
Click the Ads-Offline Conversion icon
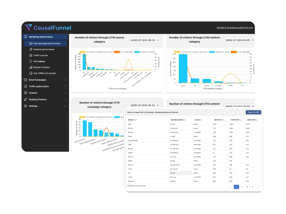[x=31, y=73]
